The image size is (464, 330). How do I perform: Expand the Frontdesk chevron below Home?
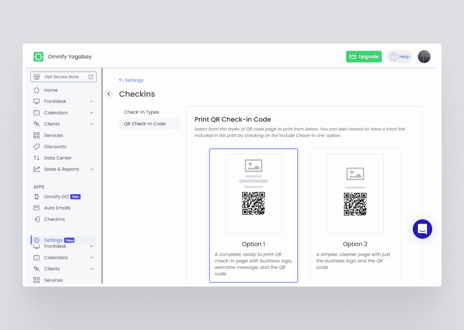pos(92,102)
